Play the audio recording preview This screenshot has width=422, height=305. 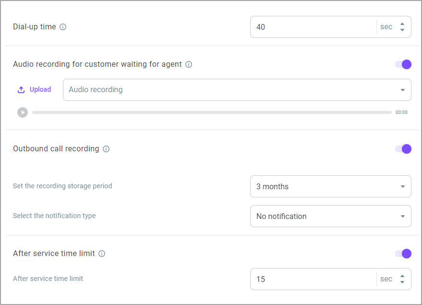[23, 112]
